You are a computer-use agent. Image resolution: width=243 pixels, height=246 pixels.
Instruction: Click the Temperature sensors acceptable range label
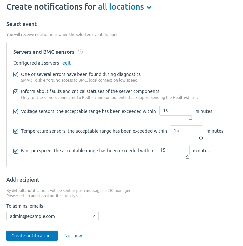click(94, 131)
